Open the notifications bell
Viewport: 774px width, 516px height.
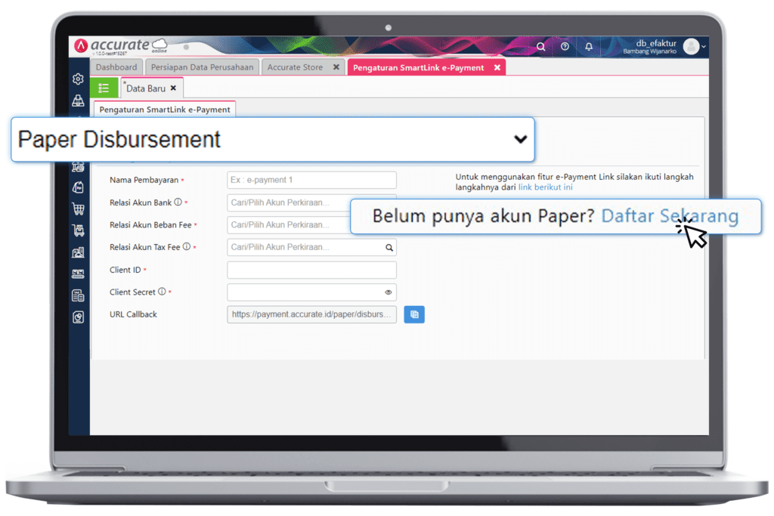589,47
